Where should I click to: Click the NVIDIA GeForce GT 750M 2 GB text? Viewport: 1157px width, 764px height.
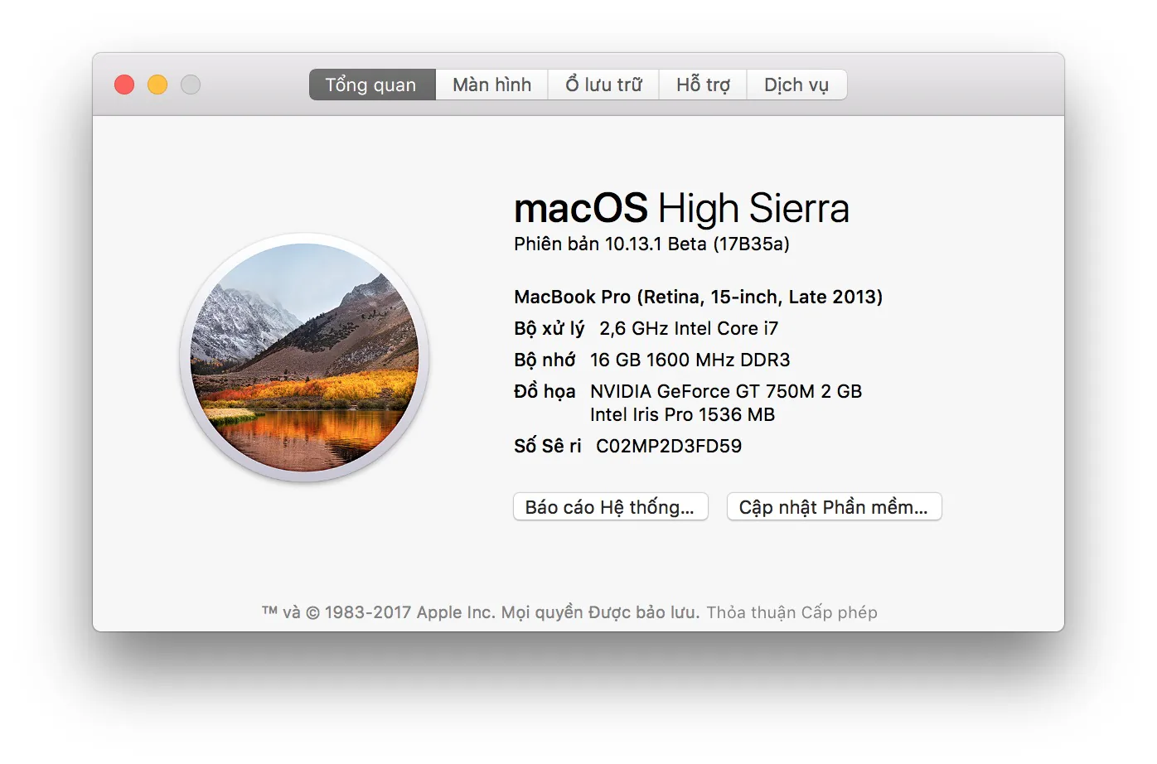[726, 391]
